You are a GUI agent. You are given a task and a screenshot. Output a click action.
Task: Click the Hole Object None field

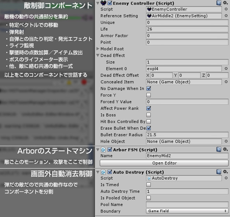(x=184, y=141)
